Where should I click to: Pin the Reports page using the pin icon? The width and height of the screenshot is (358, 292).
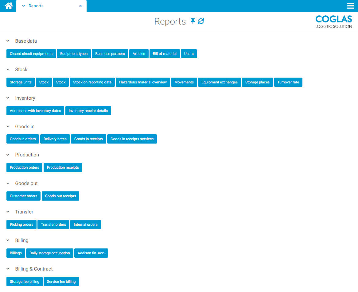coord(193,21)
